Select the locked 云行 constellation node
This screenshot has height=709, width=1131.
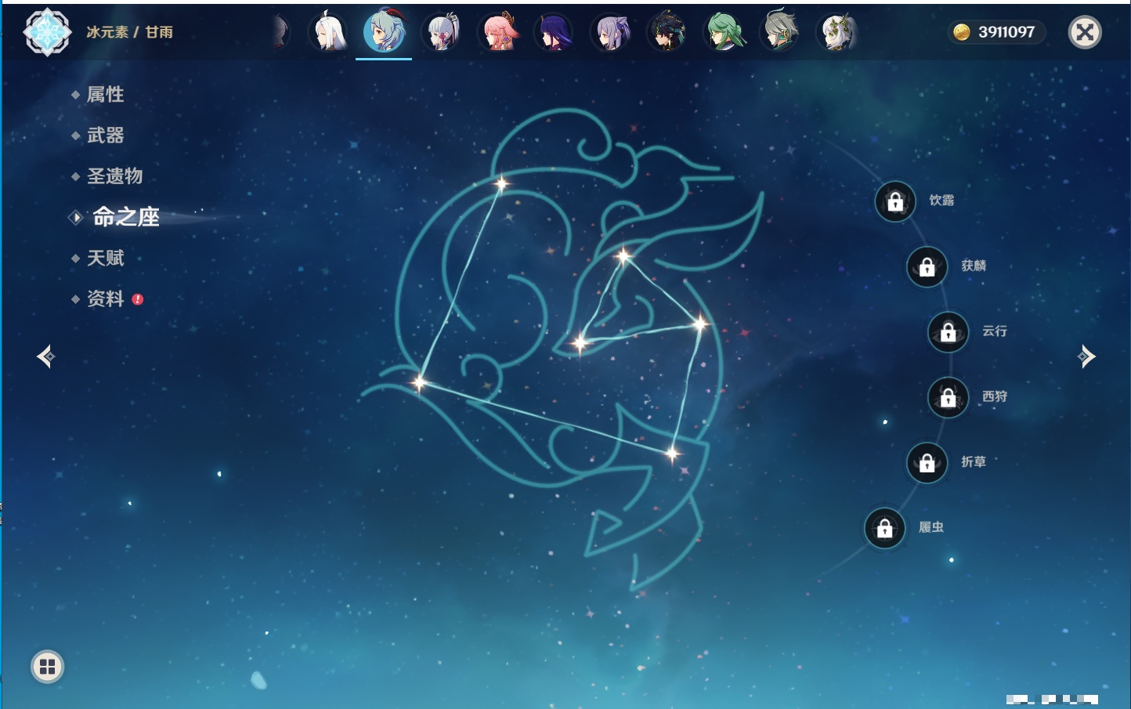[x=949, y=332]
